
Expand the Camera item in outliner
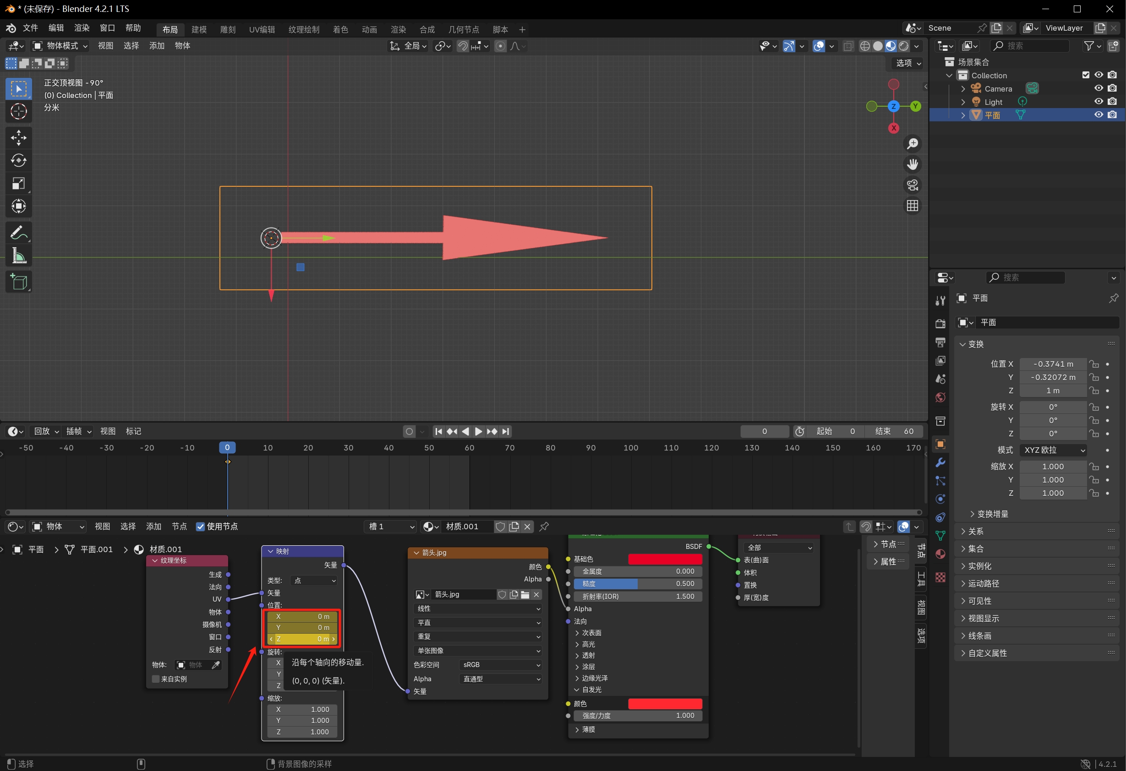click(x=963, y=89)
